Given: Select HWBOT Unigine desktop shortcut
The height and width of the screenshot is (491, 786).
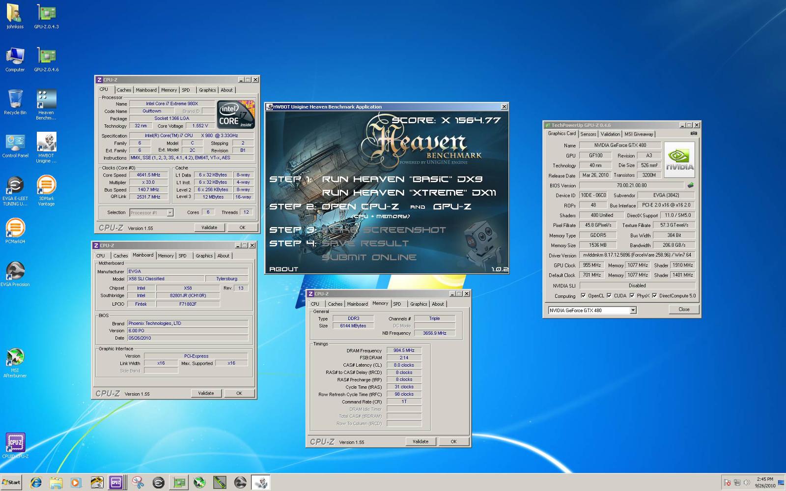Looking at the screenshot, I should tap(46, 147).
